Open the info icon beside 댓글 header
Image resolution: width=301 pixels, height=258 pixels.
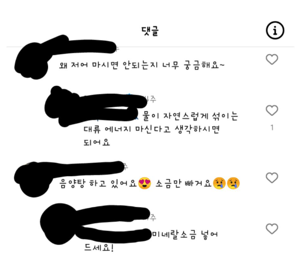coord(275,30)
